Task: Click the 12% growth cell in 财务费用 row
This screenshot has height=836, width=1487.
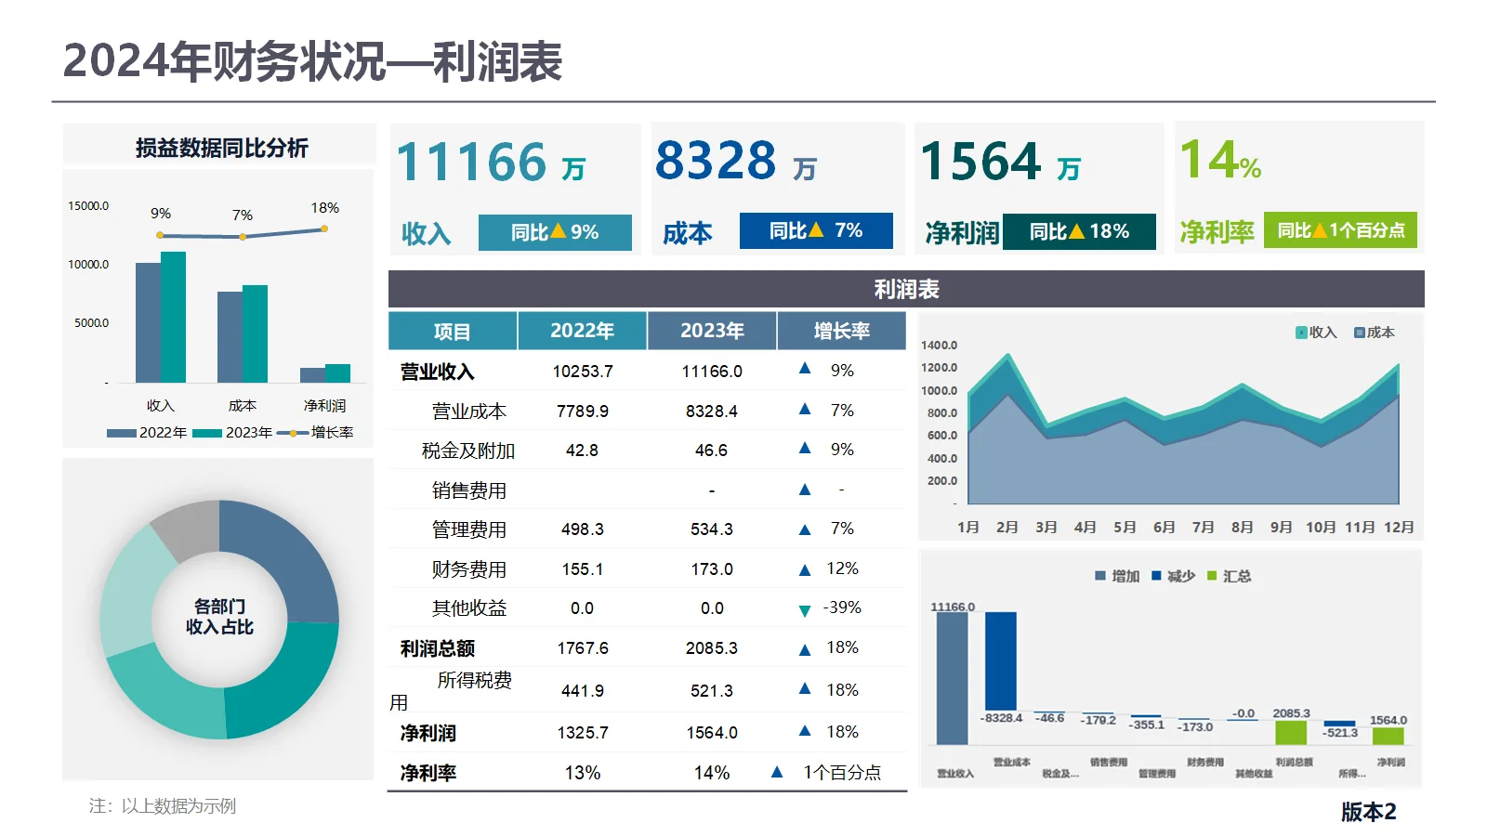Action: (x=842, y=568)
